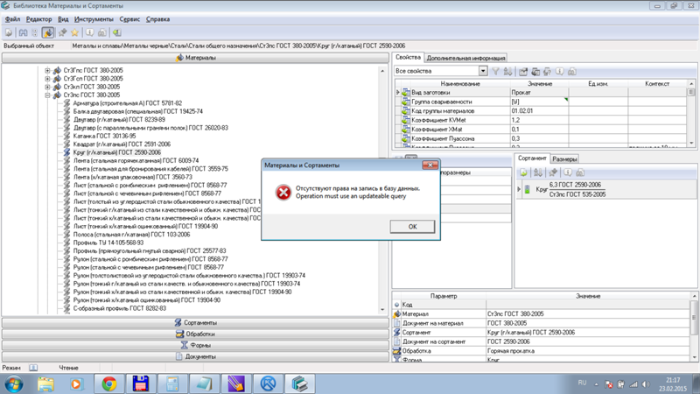Switch to the Размеры tab
The image size is (700, 394).
click(564, 159)
